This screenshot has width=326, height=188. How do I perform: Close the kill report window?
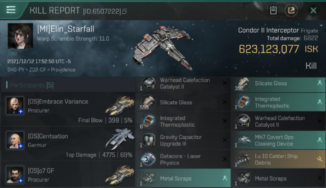pos(313,11)
